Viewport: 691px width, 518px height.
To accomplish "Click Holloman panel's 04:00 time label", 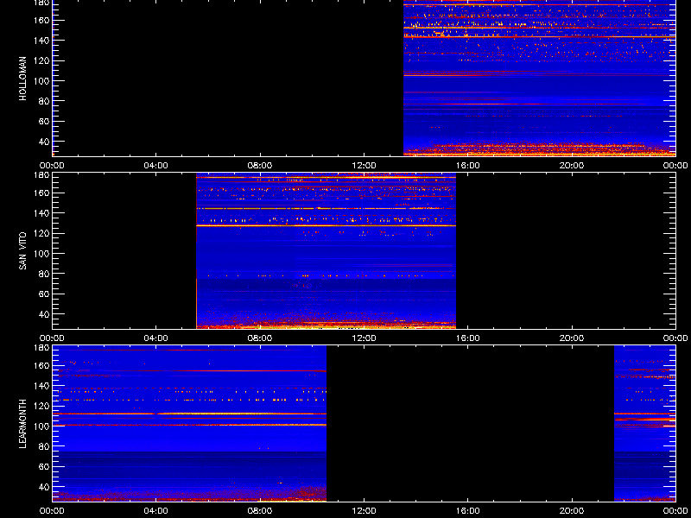I will (156, 166).
